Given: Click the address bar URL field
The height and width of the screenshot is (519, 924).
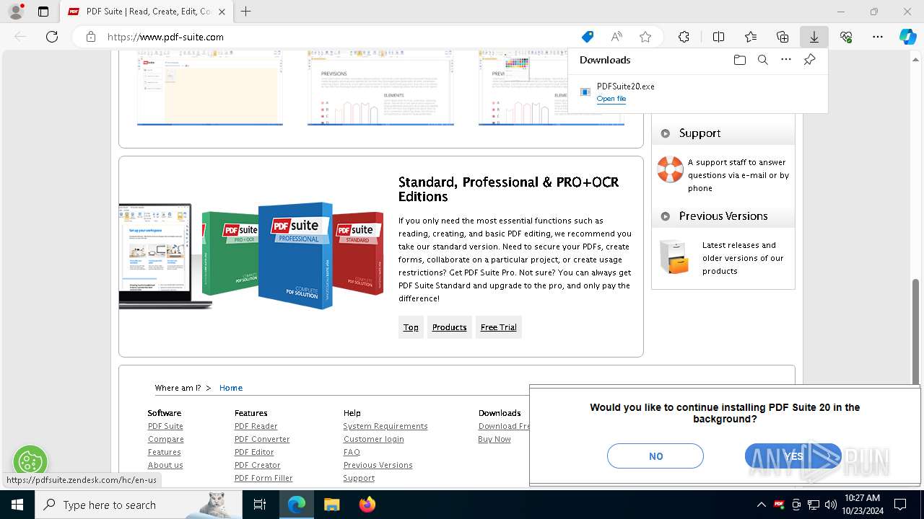Looking at the screenshot, I should (x=339, y=37).
